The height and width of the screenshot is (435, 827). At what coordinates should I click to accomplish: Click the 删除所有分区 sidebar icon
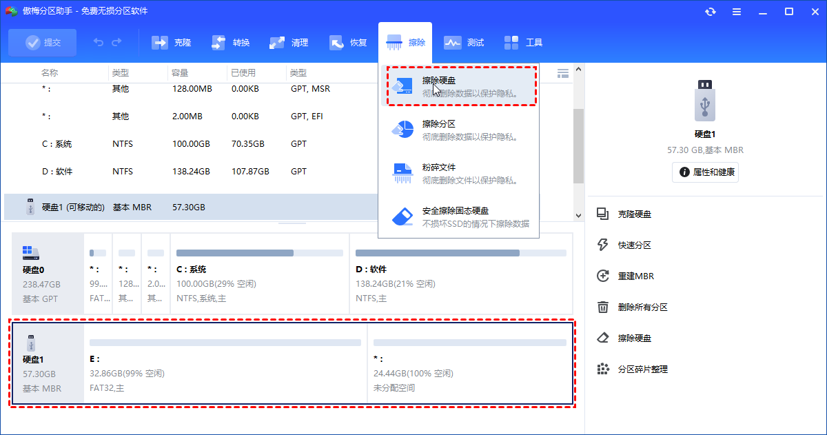point(641,307)
